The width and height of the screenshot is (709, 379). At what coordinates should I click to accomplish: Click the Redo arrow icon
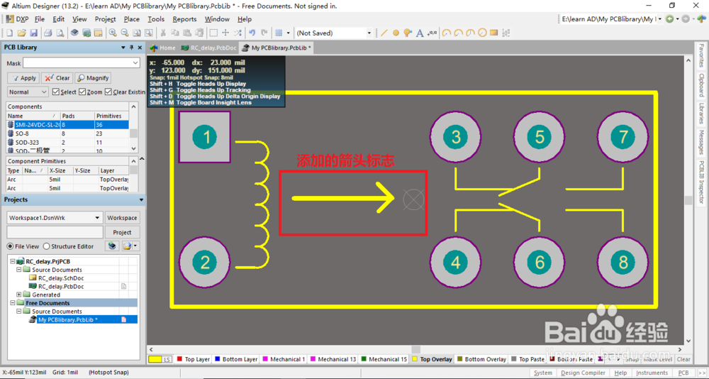click(264, 33)
